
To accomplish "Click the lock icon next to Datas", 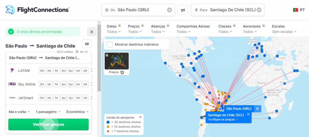I will pyautogui.click(x=119, y=26).
